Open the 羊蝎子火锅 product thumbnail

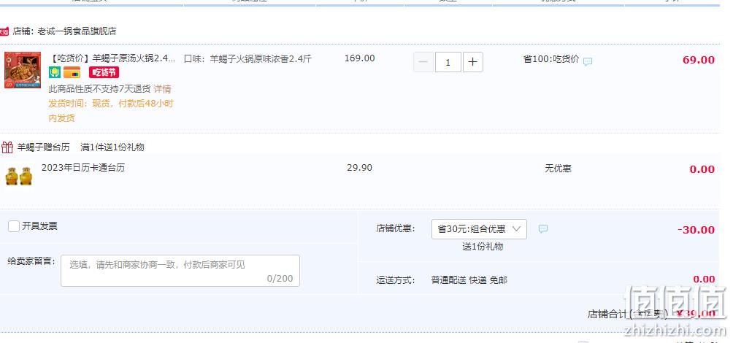(x=23, y=70)
